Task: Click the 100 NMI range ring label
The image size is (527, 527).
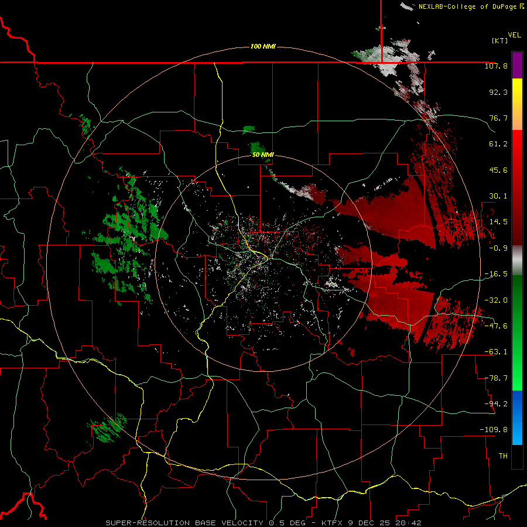Action: [263, 46]
